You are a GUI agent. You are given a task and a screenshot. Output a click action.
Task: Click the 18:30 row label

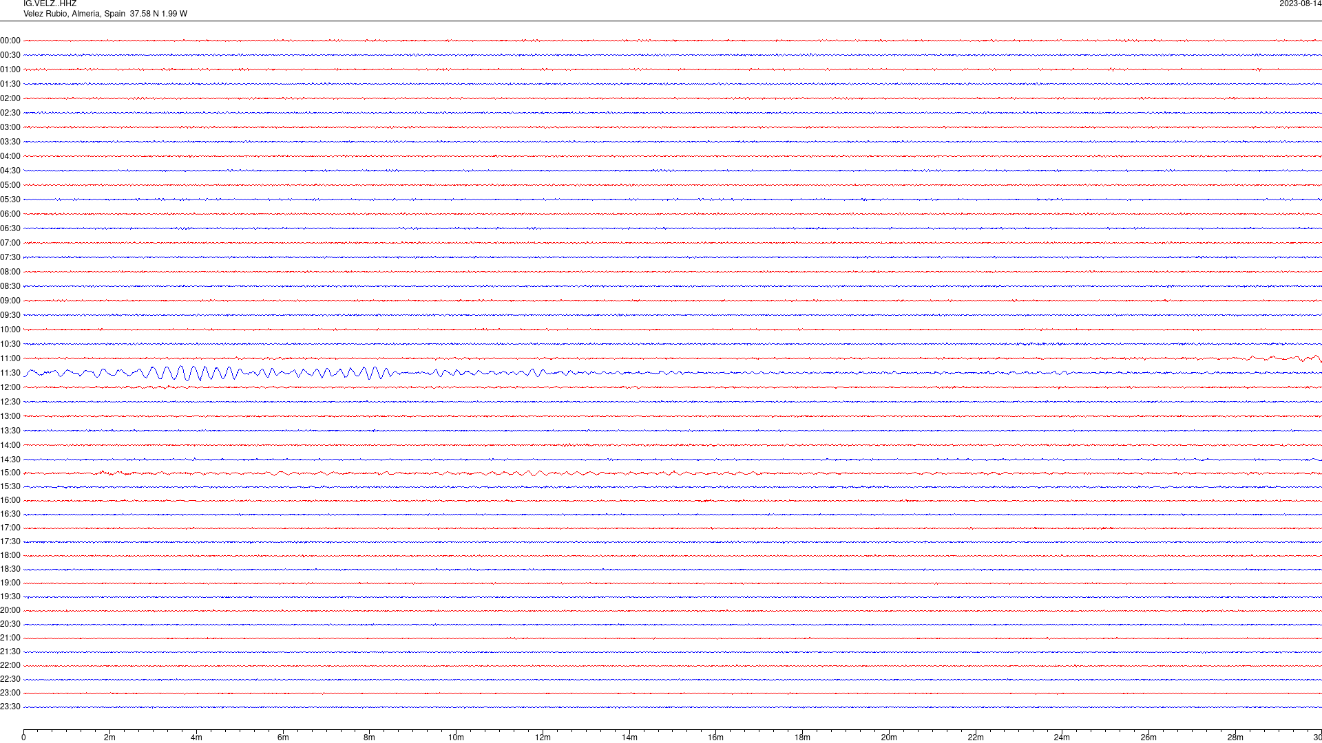click(10, 569)
